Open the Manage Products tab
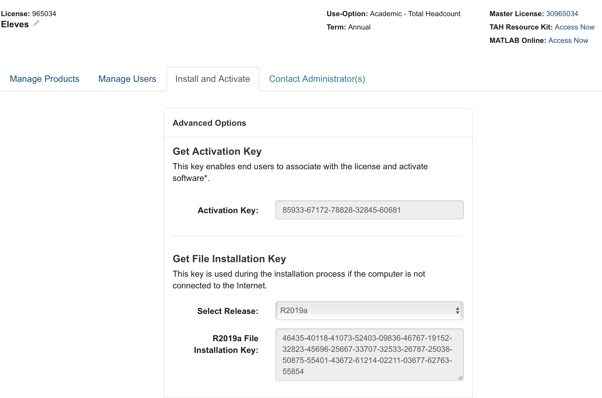This screenshot has height=398, width=602. 45,79
